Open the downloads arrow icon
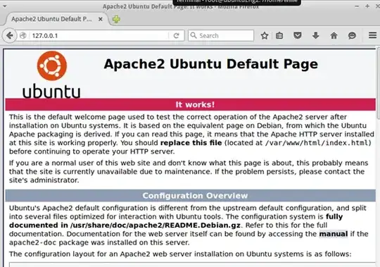 tap(315, 36)
